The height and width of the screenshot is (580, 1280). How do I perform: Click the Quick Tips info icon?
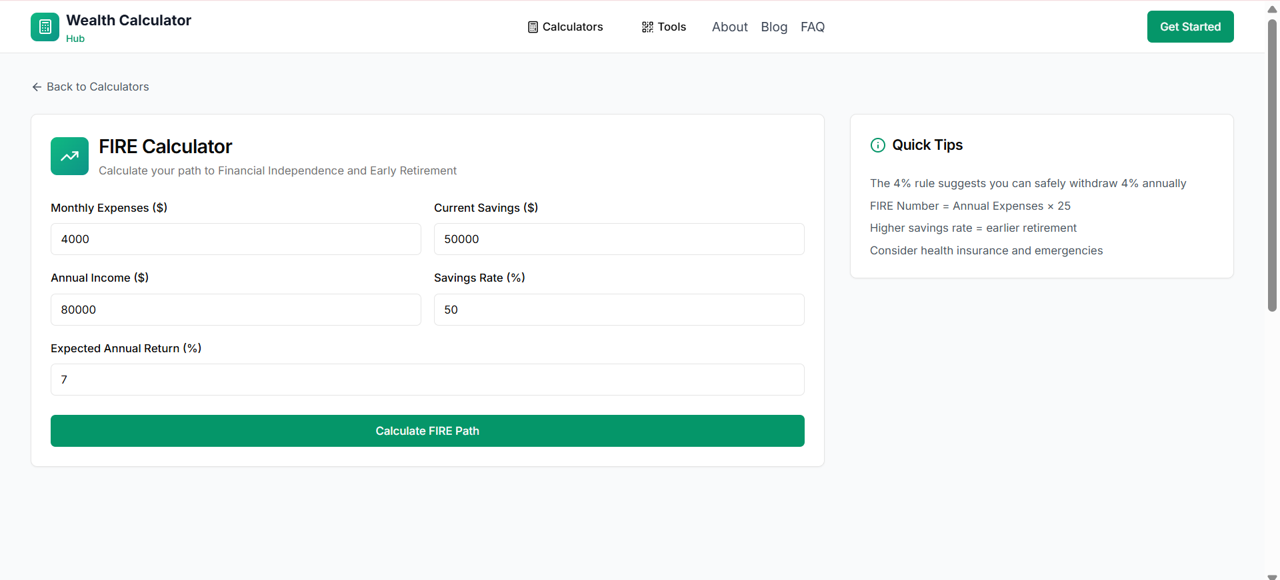878,145
